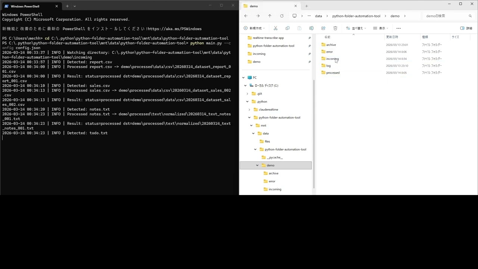Collapse the PC node in navigation tree
This screenshot has width=478, height=269.
pyautogui.click(x=243, y=78)
